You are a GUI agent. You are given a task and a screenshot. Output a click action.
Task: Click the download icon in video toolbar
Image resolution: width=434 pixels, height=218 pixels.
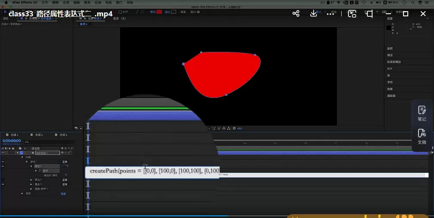click(x=313, y=14)
